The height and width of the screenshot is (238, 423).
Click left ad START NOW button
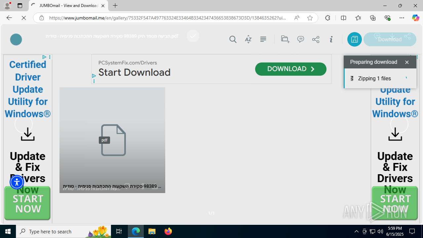pyautogui.click(x=27, y=203)
